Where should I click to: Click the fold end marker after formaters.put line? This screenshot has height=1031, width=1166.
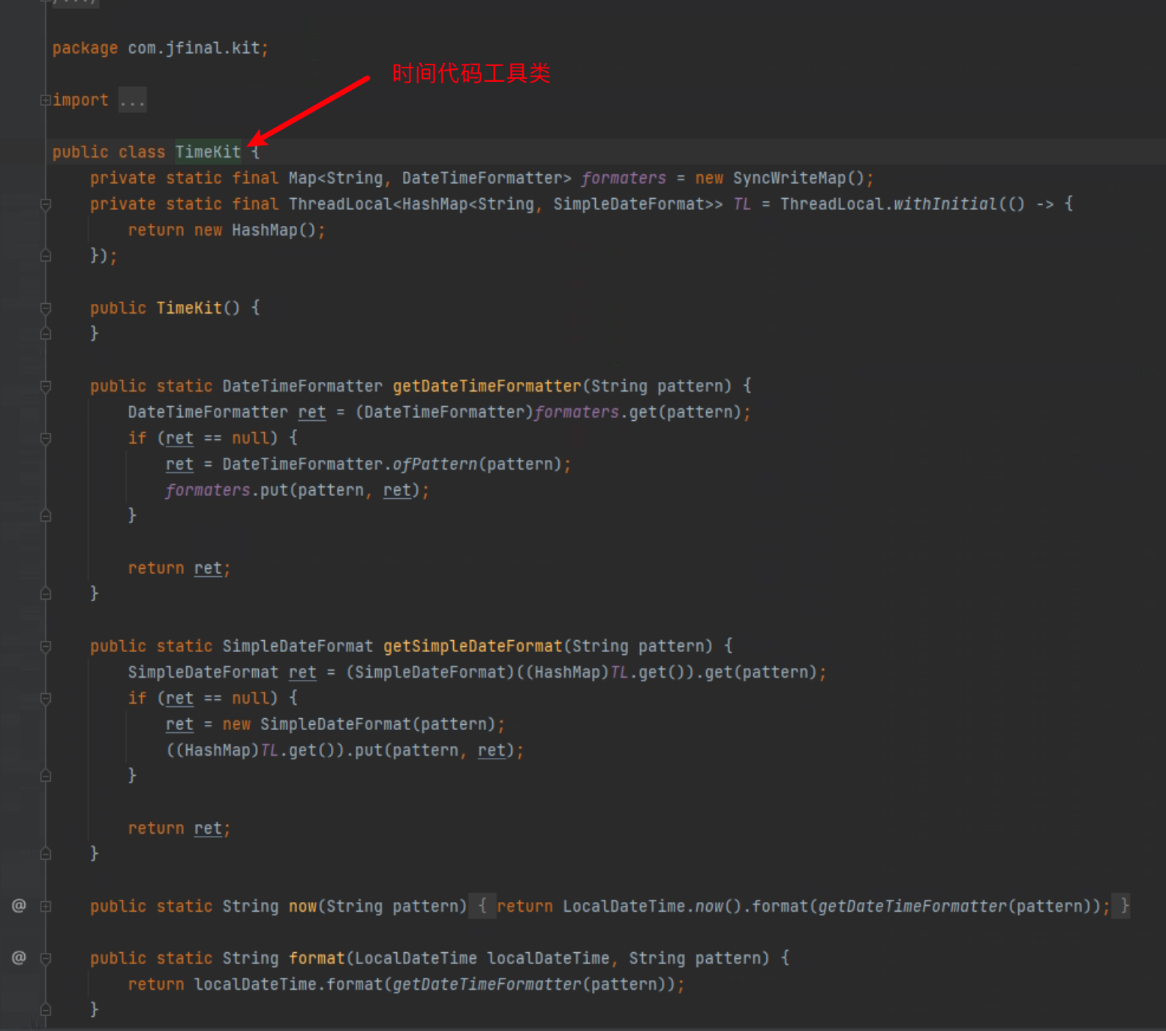pyautogui.click(x=46, y=516)
